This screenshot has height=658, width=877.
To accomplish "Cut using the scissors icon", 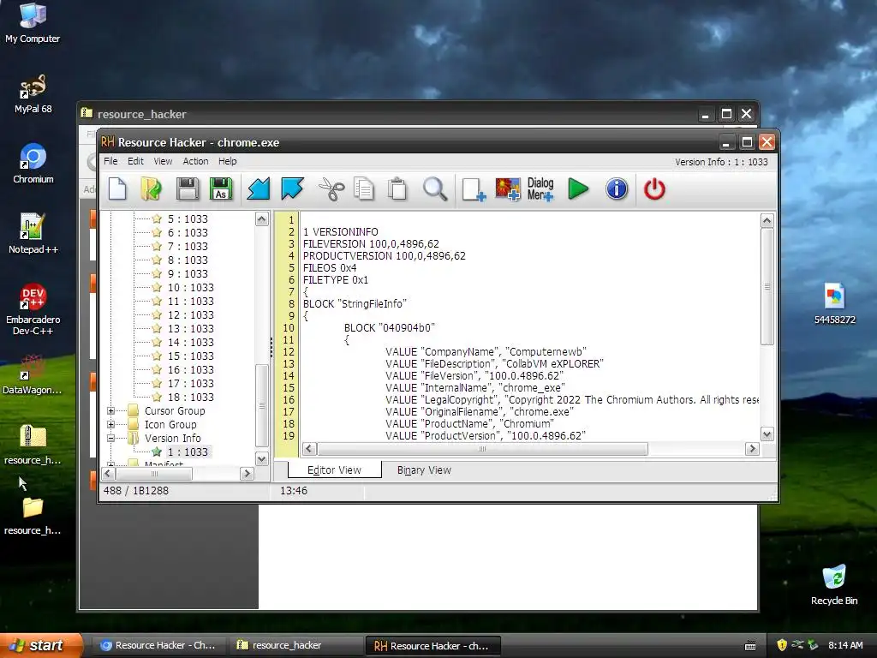I will click(x=331, y=188).
